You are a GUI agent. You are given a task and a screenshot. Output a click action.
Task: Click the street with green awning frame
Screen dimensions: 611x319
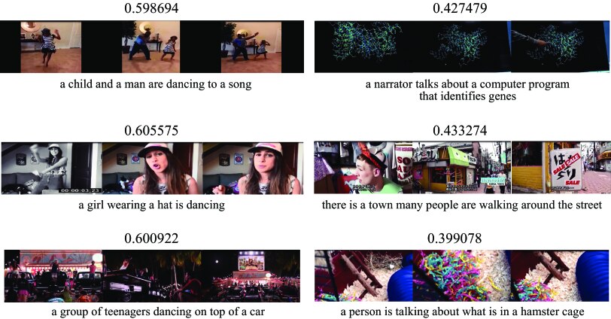click(462, 168)
